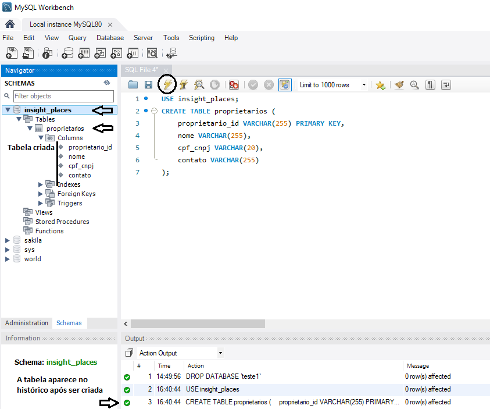Open the home screen icon
This screenshot has width=490, height=409.
click(10, 24)
